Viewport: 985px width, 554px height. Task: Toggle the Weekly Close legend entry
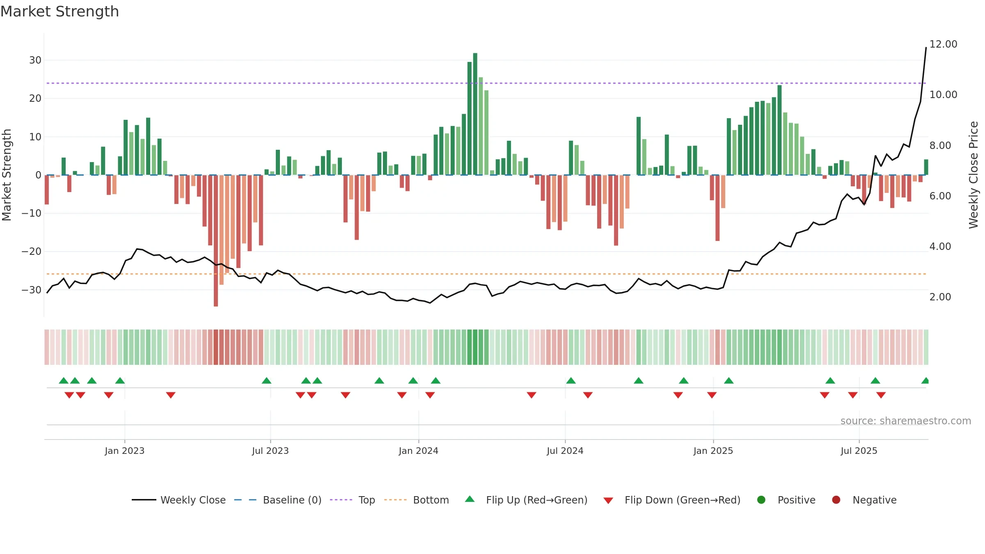click(x=179, y=500)
